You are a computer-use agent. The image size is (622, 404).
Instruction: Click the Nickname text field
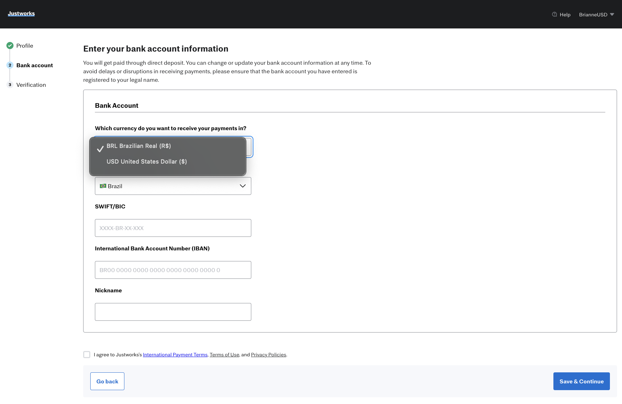173,312
